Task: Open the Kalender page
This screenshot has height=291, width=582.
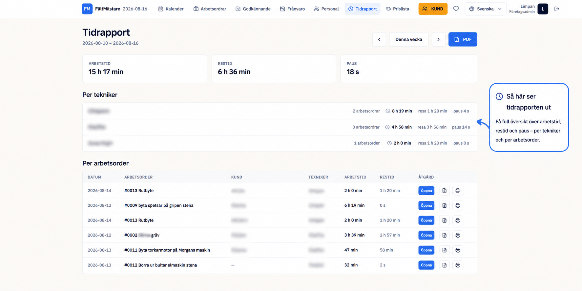Action: click(171, 9)
